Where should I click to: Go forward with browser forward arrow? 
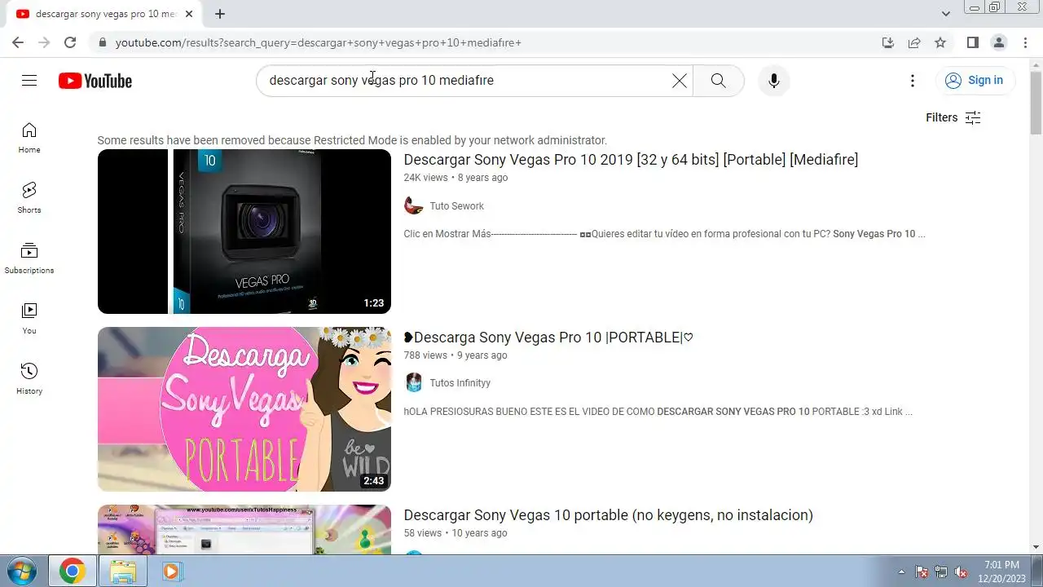44,42
